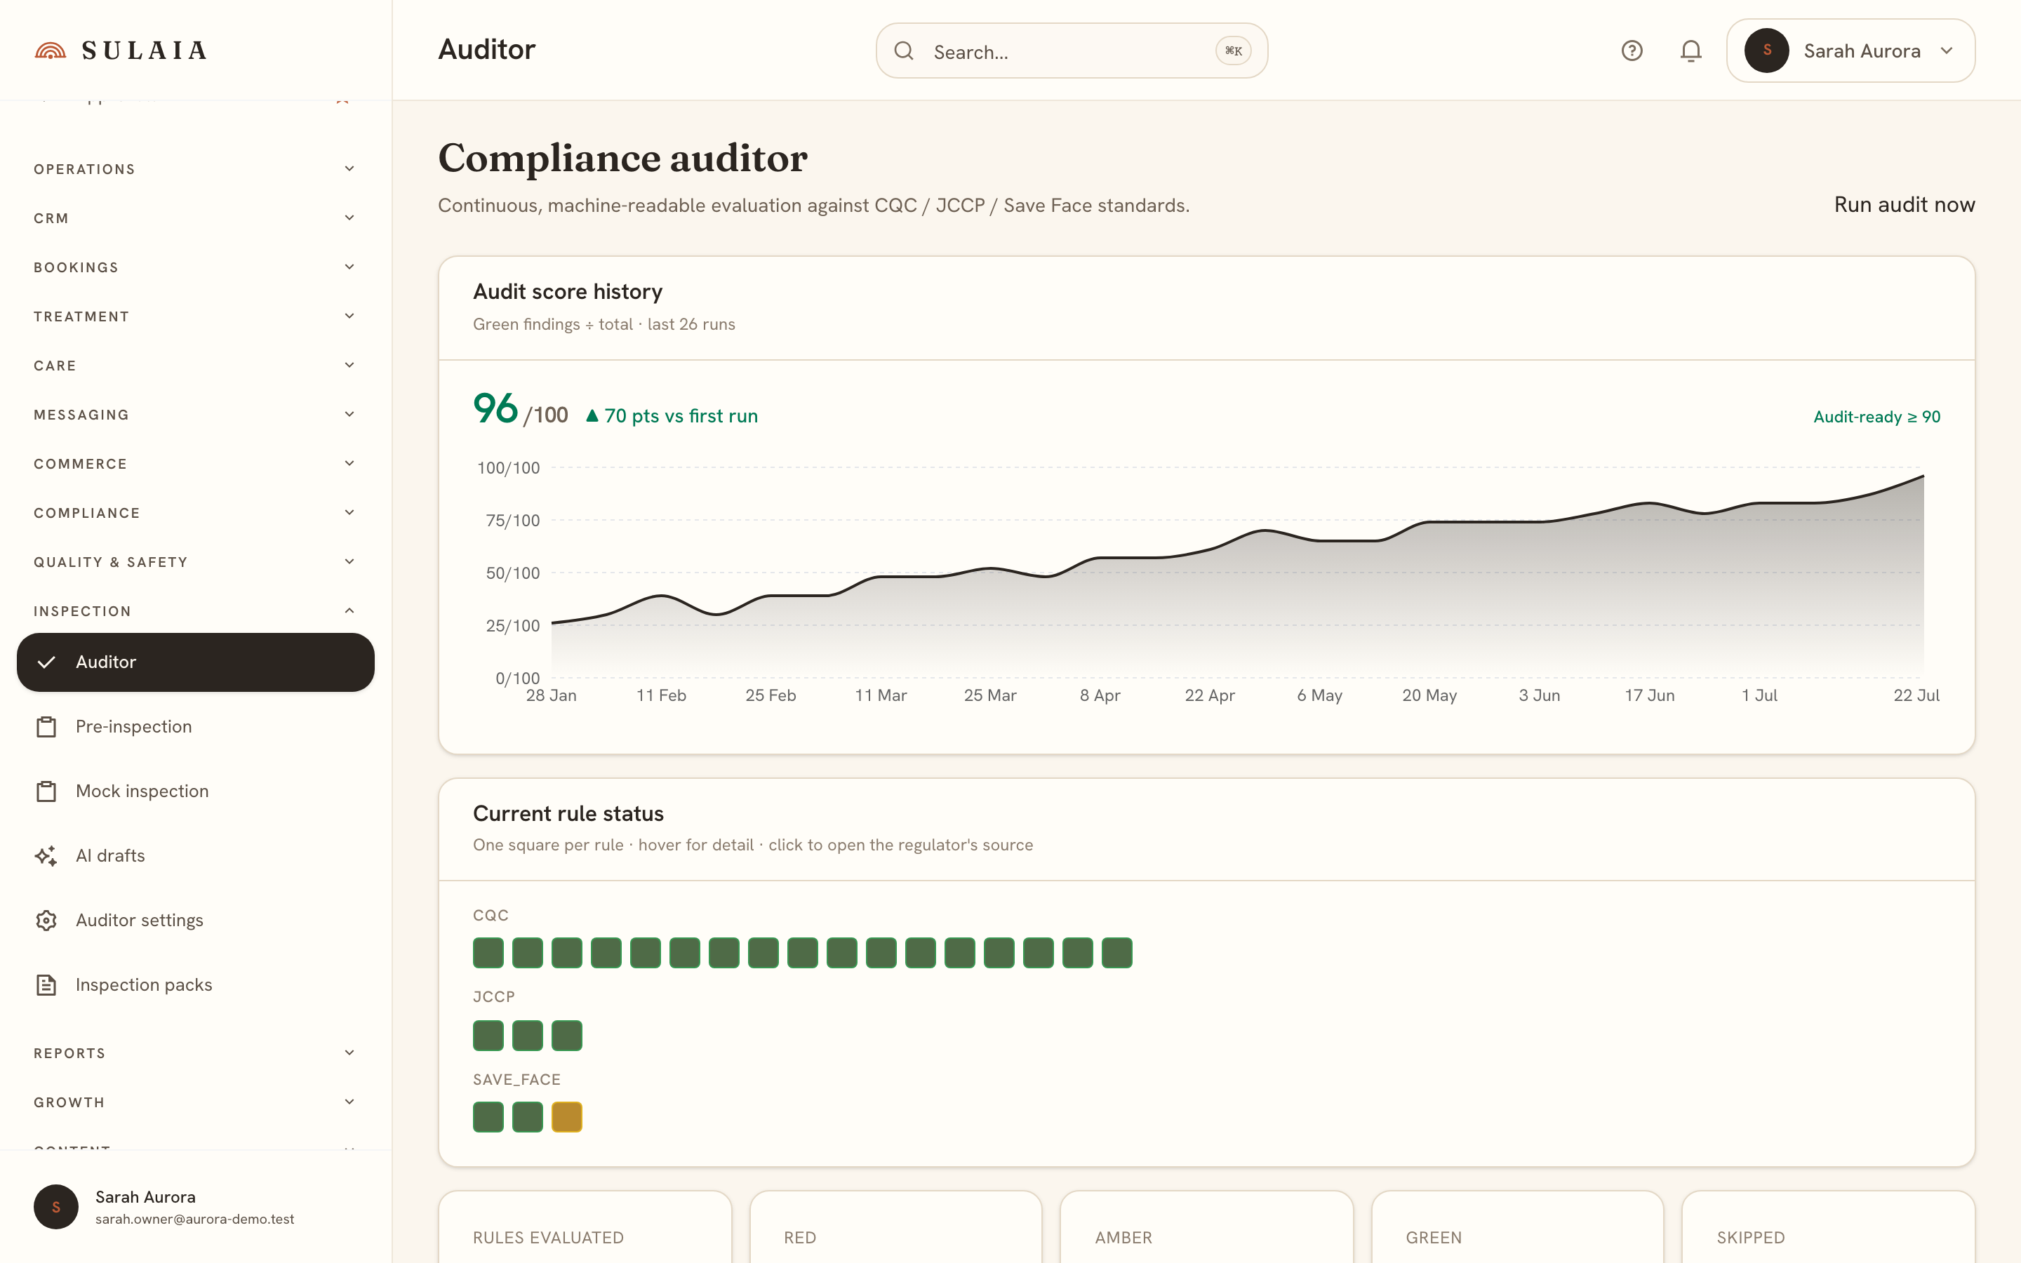Click the Auditor settings gear icon
Screen dimensions: 2021x1263
[x=47, y=921]
